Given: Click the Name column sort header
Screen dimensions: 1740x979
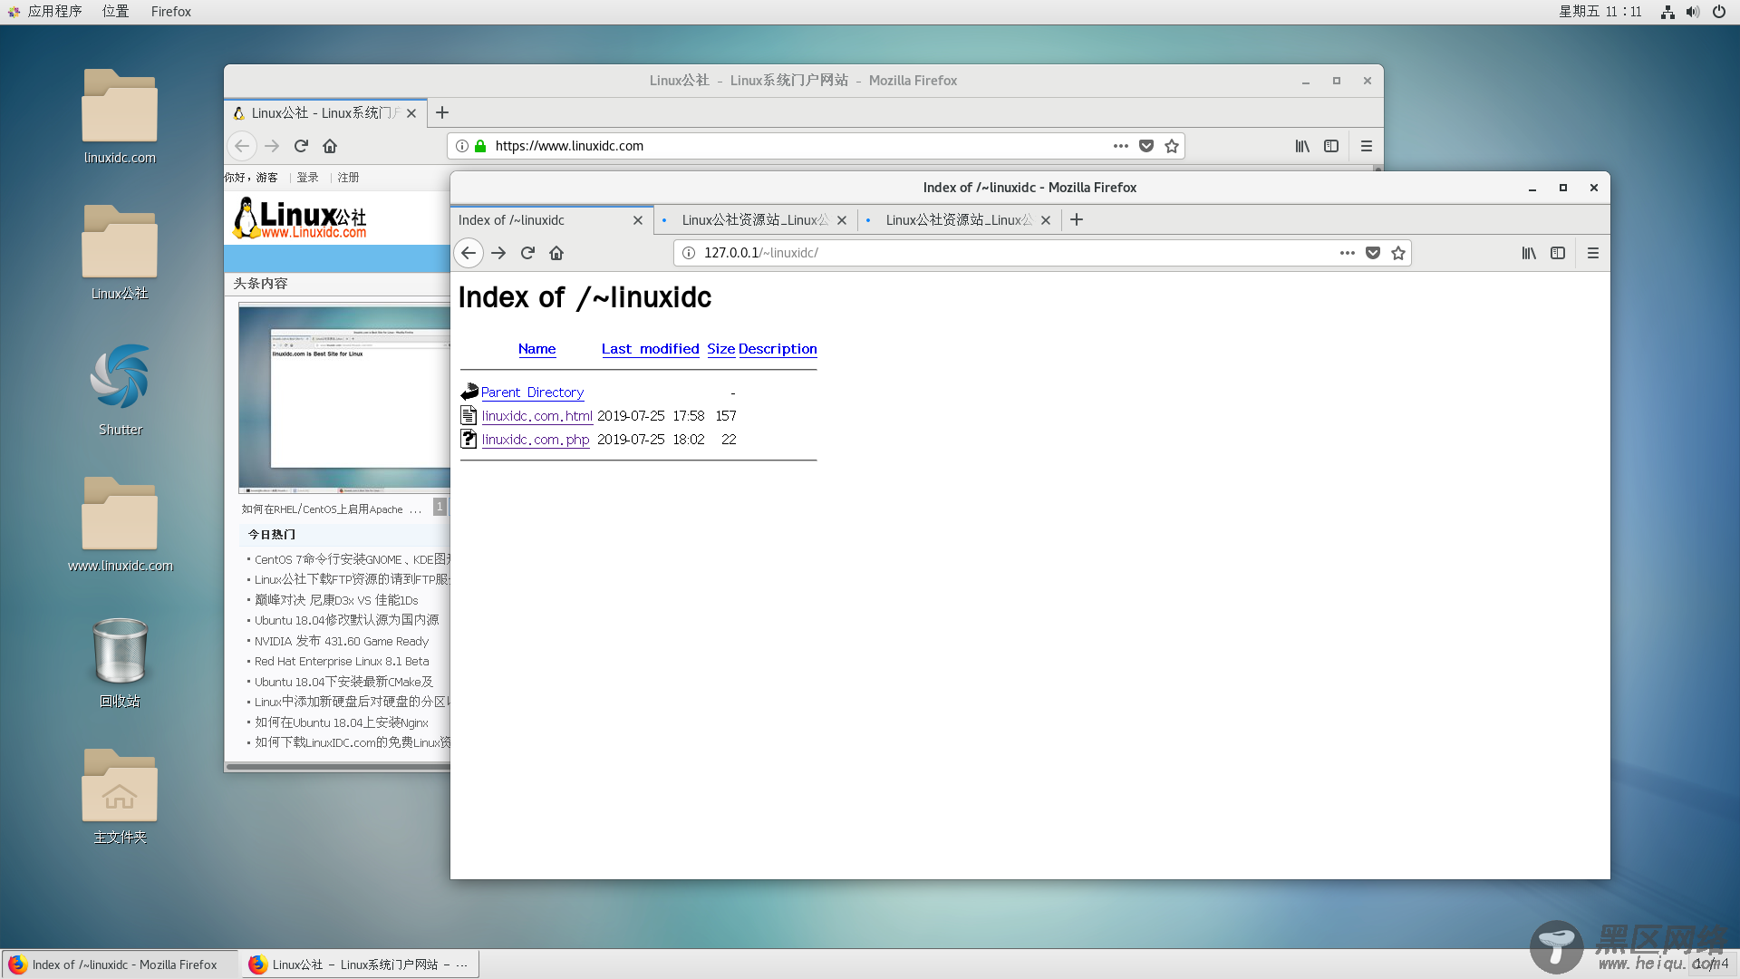Looking at the screenshot, I should tap(536, 348).
